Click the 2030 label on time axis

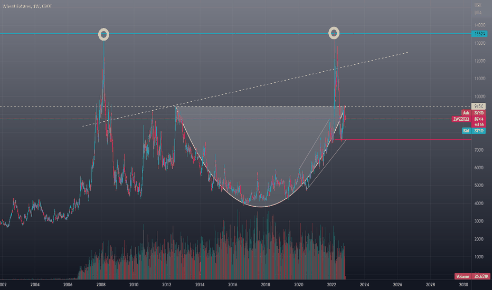[463, 285]
